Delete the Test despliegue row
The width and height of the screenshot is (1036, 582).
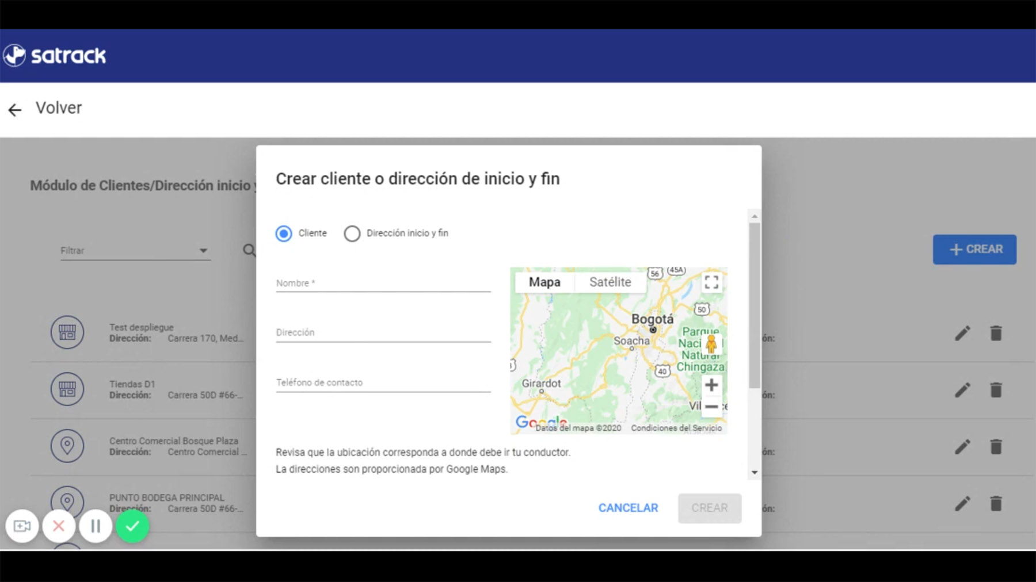[x=996, y=333]
